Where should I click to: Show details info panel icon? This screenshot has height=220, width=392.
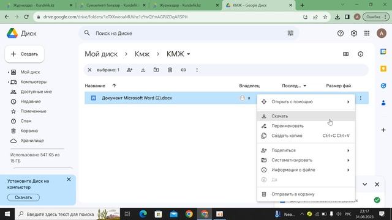(360, 54)
